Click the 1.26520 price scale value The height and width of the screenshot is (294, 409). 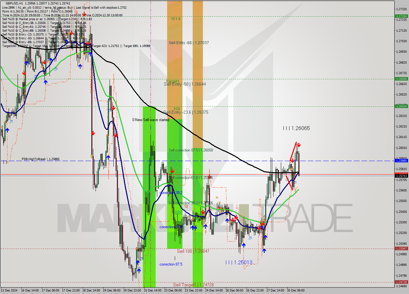[x=401, y=94]
